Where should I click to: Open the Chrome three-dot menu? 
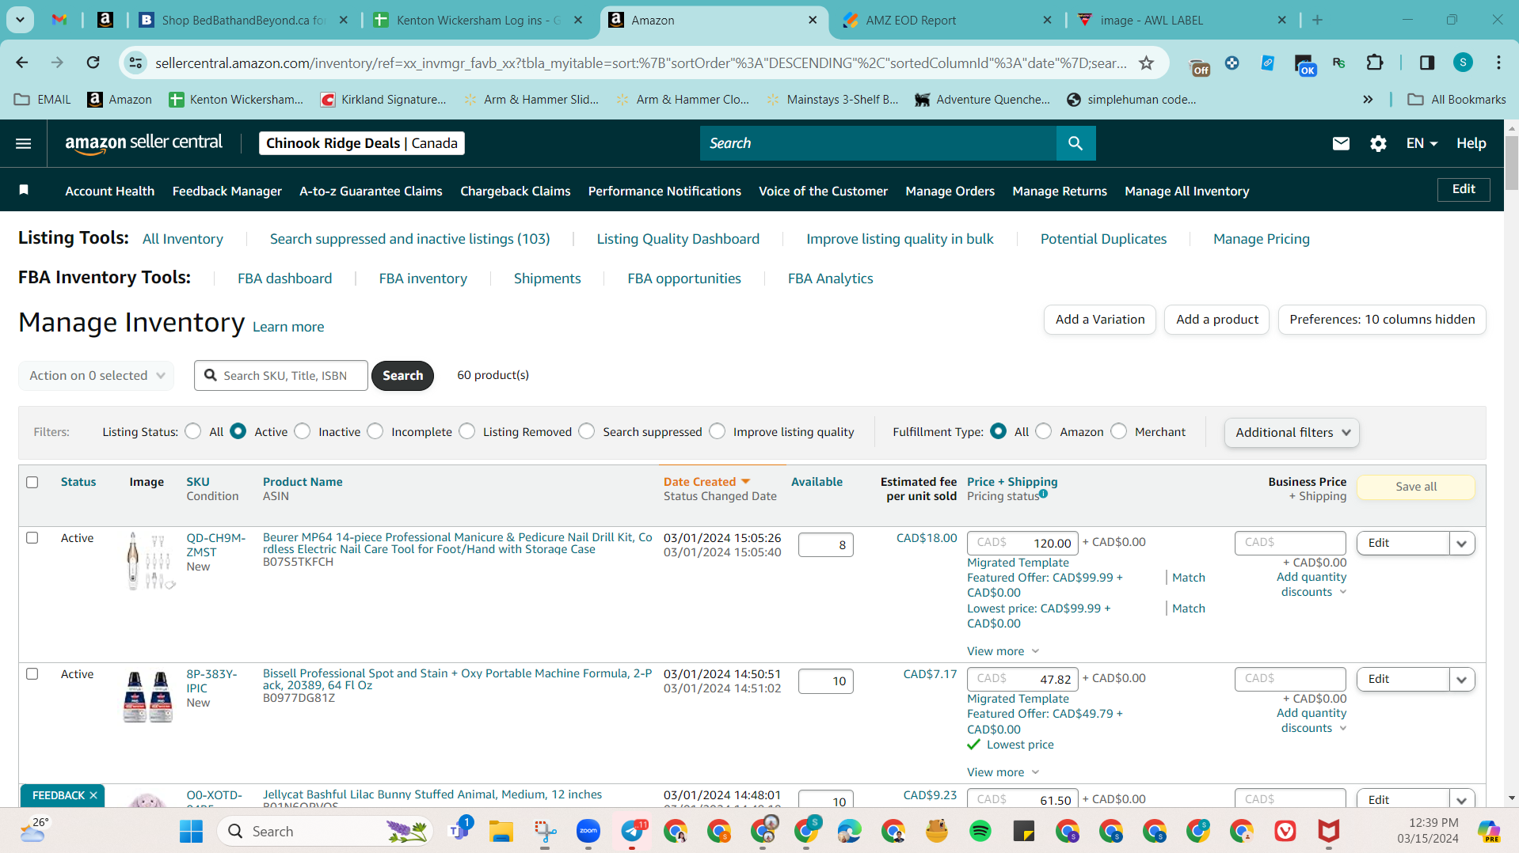[x=1498, y=63]
